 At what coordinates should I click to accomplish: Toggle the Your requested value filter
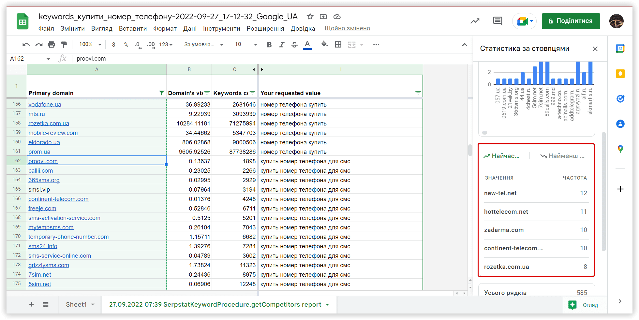click(418, 93)
